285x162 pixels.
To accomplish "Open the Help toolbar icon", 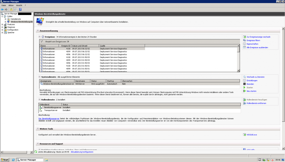I will click(x=20, y=9).
